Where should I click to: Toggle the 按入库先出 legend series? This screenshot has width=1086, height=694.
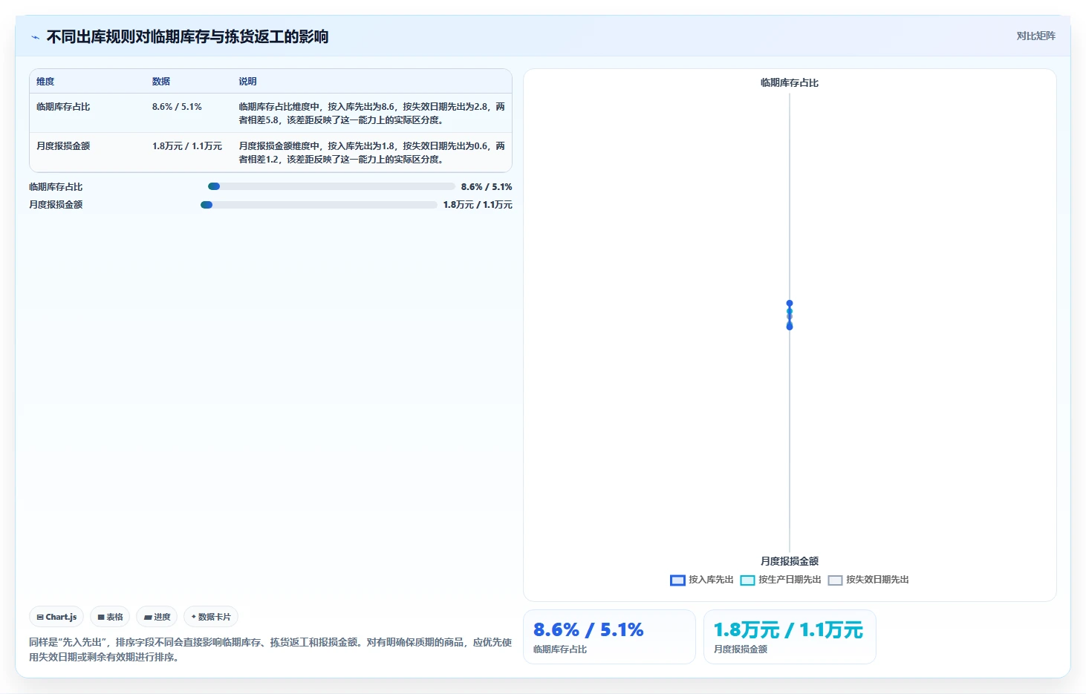(x=702, y=580)
